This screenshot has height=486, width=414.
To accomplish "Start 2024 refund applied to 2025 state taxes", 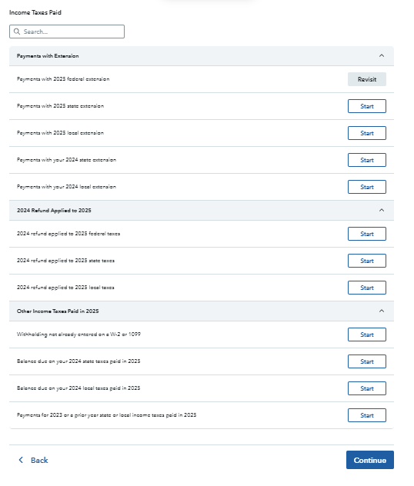I will [x=367, y=261].
